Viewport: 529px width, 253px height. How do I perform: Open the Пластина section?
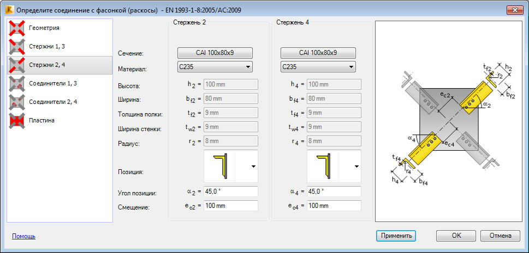[x=60, y=120]
